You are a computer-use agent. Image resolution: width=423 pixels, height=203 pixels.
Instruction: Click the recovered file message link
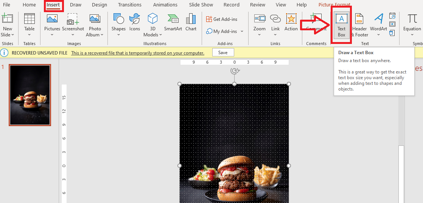point(138,53)
